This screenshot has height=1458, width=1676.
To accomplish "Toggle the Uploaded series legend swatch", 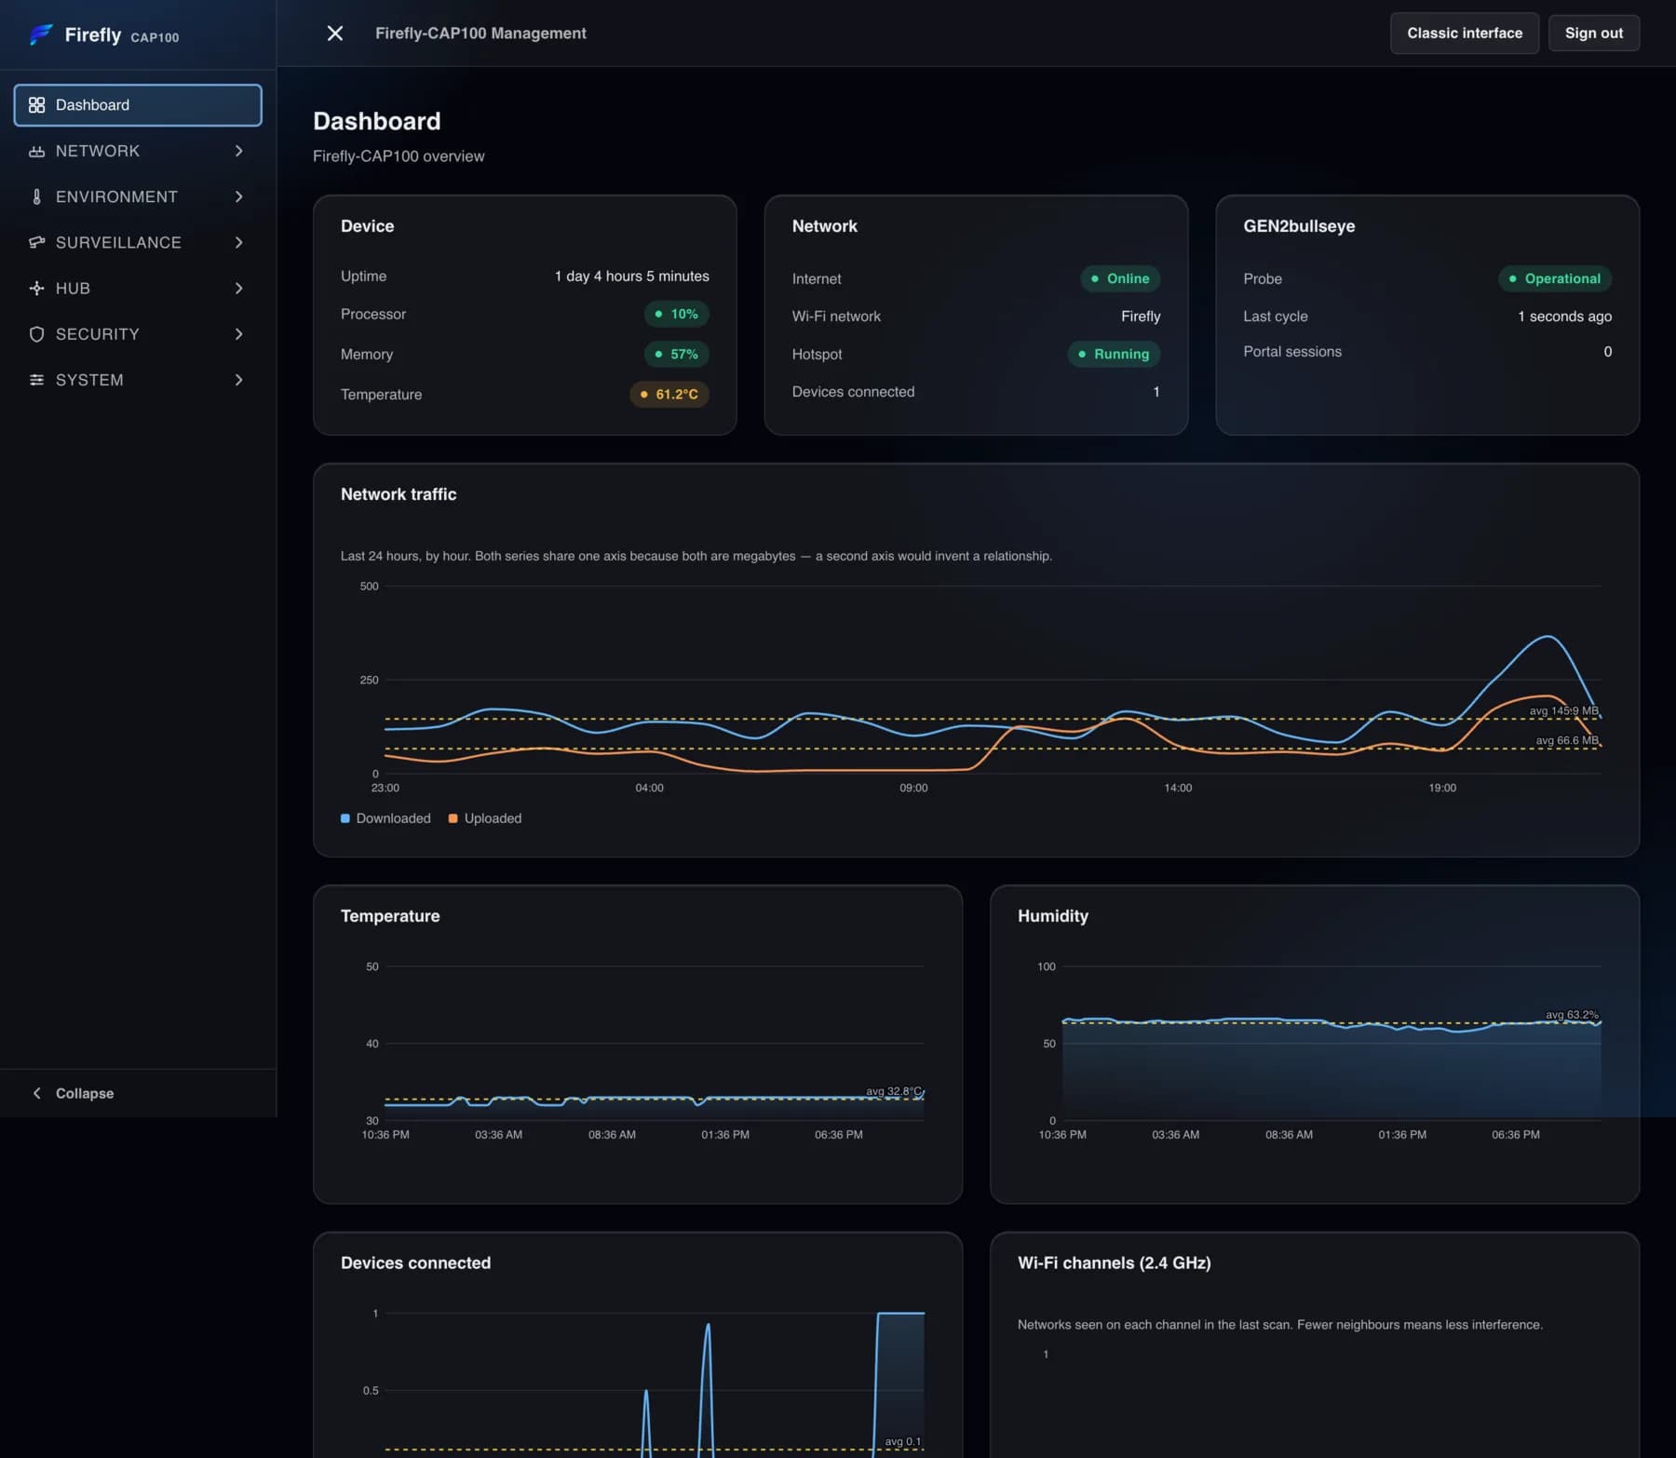I will [x=453, y=818].
